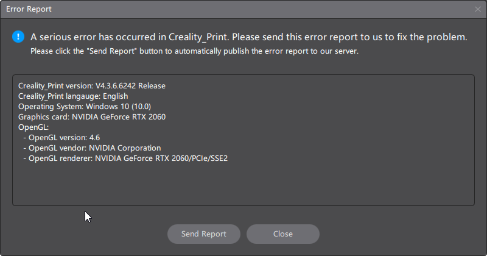The width and height of the screenshot is (487, 256).
Task: Click the word English in the report
Action: [x=114, y=96]
